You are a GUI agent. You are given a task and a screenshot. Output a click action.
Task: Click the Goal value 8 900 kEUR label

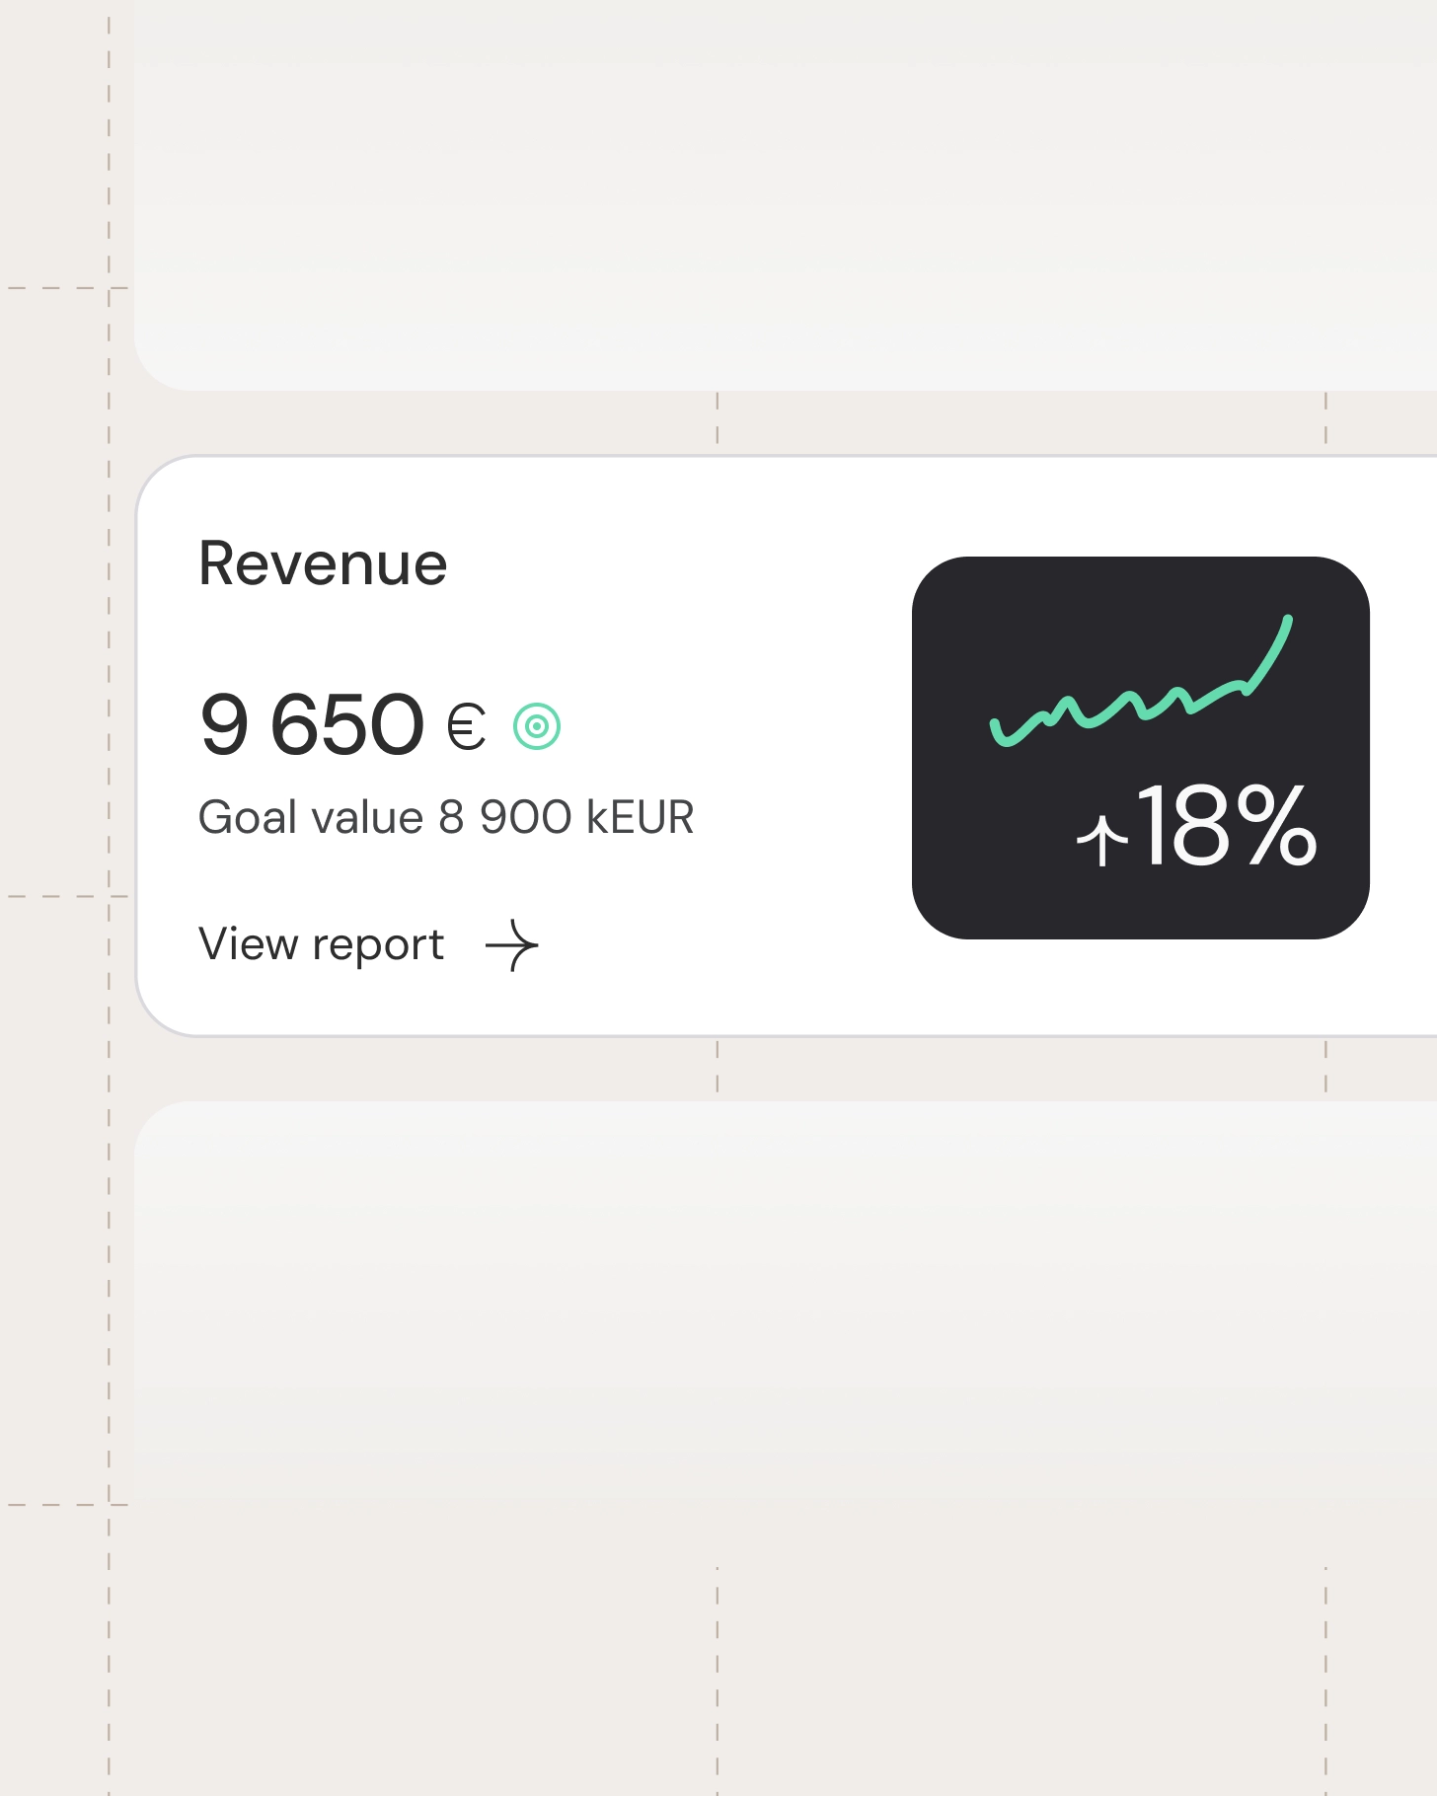click(x=447, y=816)
